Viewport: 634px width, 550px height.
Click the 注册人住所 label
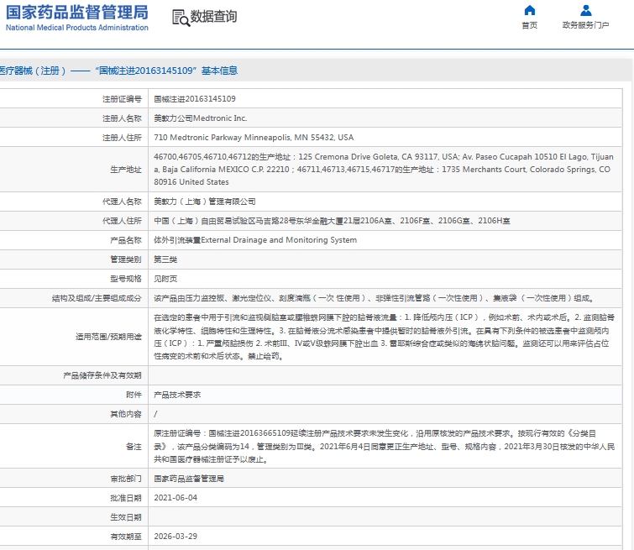[x=122, y=138]
